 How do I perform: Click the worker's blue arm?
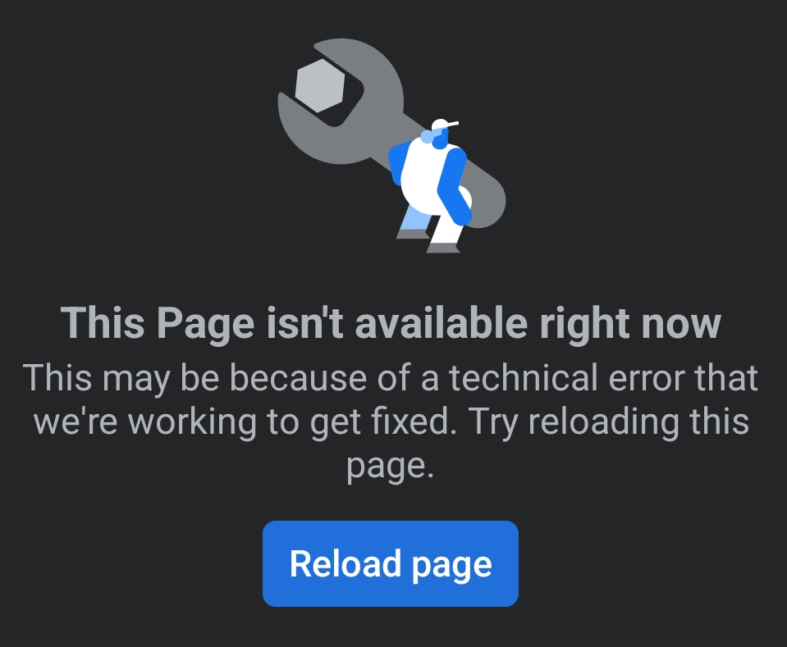pos(454,185)
